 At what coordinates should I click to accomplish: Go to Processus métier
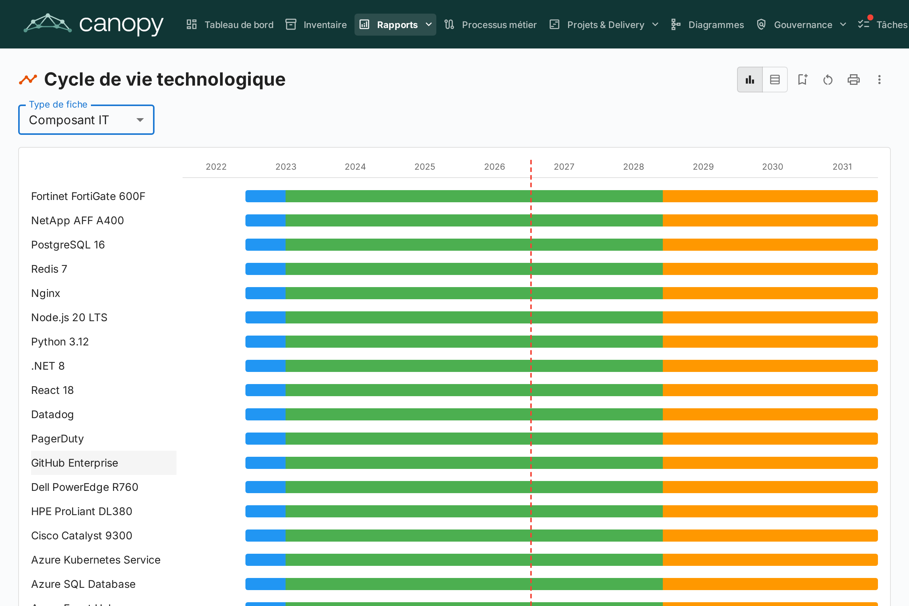490,25
